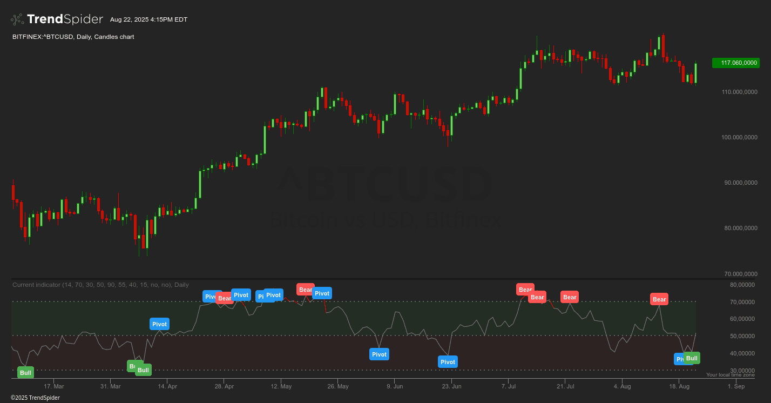
Task: Click the Bull badge near 18 Aug
Action: pyautogui.click(x=692, y=358)
